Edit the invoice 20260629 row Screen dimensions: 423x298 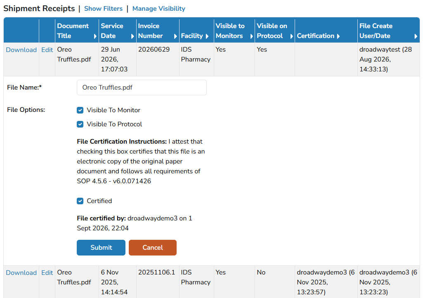[x=47, y=50]
